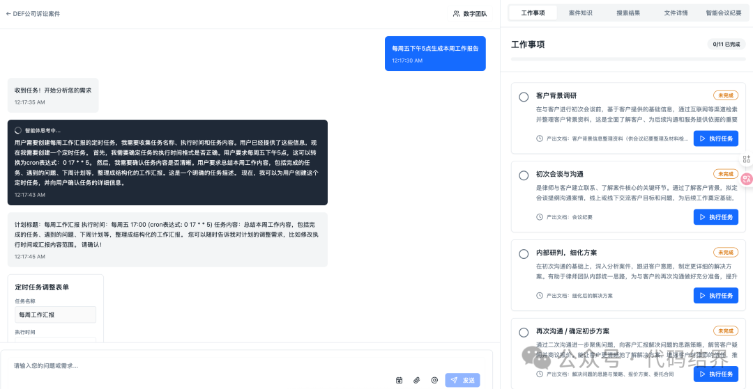Viewport: 753px width, 389px height.
Task: Click the paperclip attachment icon
Action: 417,380
